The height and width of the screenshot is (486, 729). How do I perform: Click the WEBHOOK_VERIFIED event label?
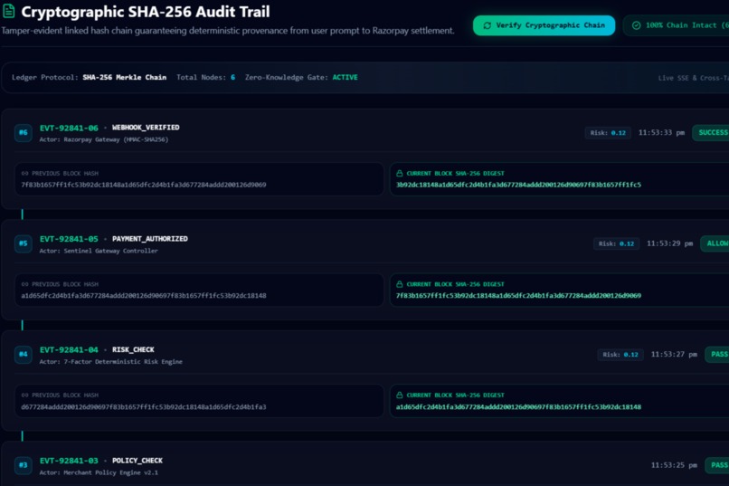[146, 128]
